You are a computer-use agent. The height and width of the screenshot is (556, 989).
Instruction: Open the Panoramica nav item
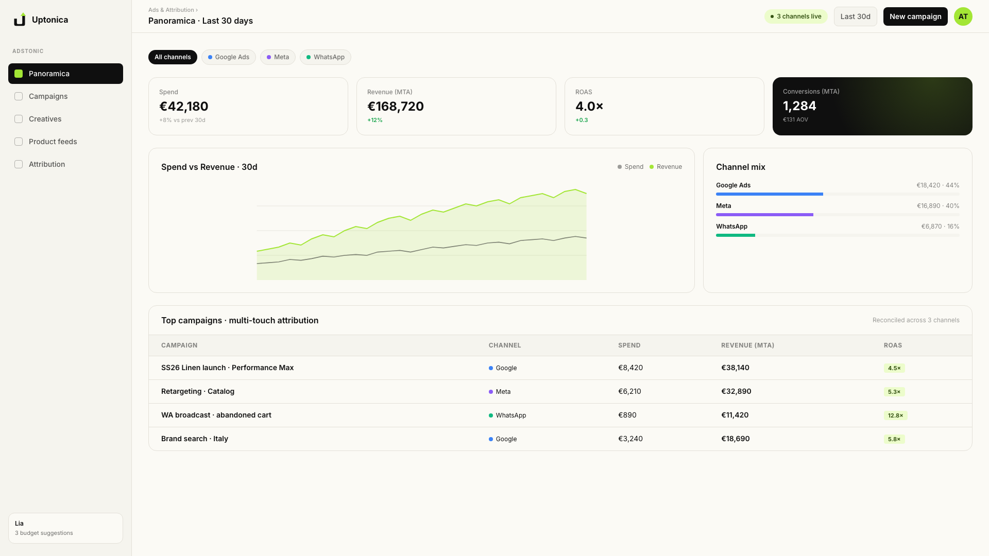click(65, 74)
